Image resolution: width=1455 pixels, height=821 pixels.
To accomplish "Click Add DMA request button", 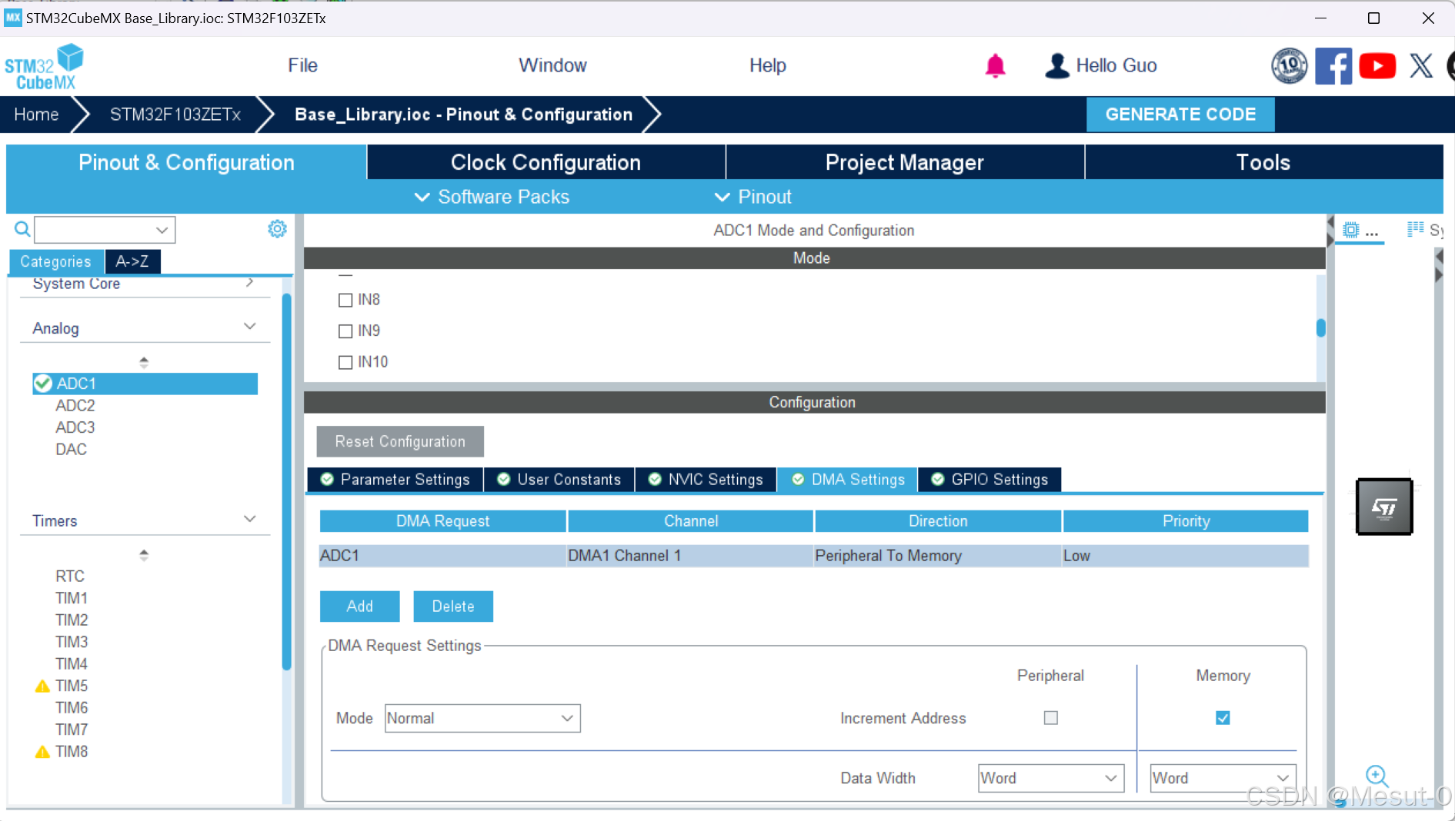I will (x=359, y=607).
